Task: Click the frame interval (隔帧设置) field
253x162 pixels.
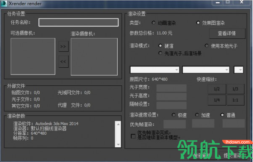Action: (x=171, y=105)
